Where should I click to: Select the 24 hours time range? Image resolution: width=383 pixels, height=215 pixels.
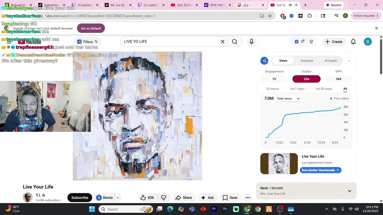click(x=272, y=89)
